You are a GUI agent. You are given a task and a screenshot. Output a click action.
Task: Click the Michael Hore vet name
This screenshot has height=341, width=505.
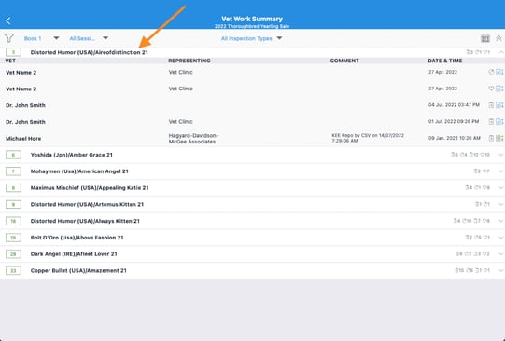(23, 139)
